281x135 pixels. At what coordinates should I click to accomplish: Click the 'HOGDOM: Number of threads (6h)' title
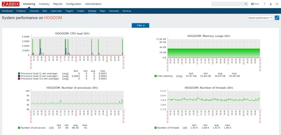click(x=209, y=88)
